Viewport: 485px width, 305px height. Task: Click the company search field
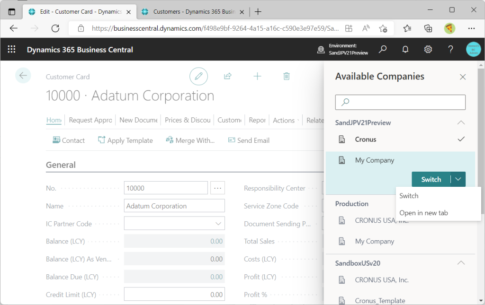(400, 102)
